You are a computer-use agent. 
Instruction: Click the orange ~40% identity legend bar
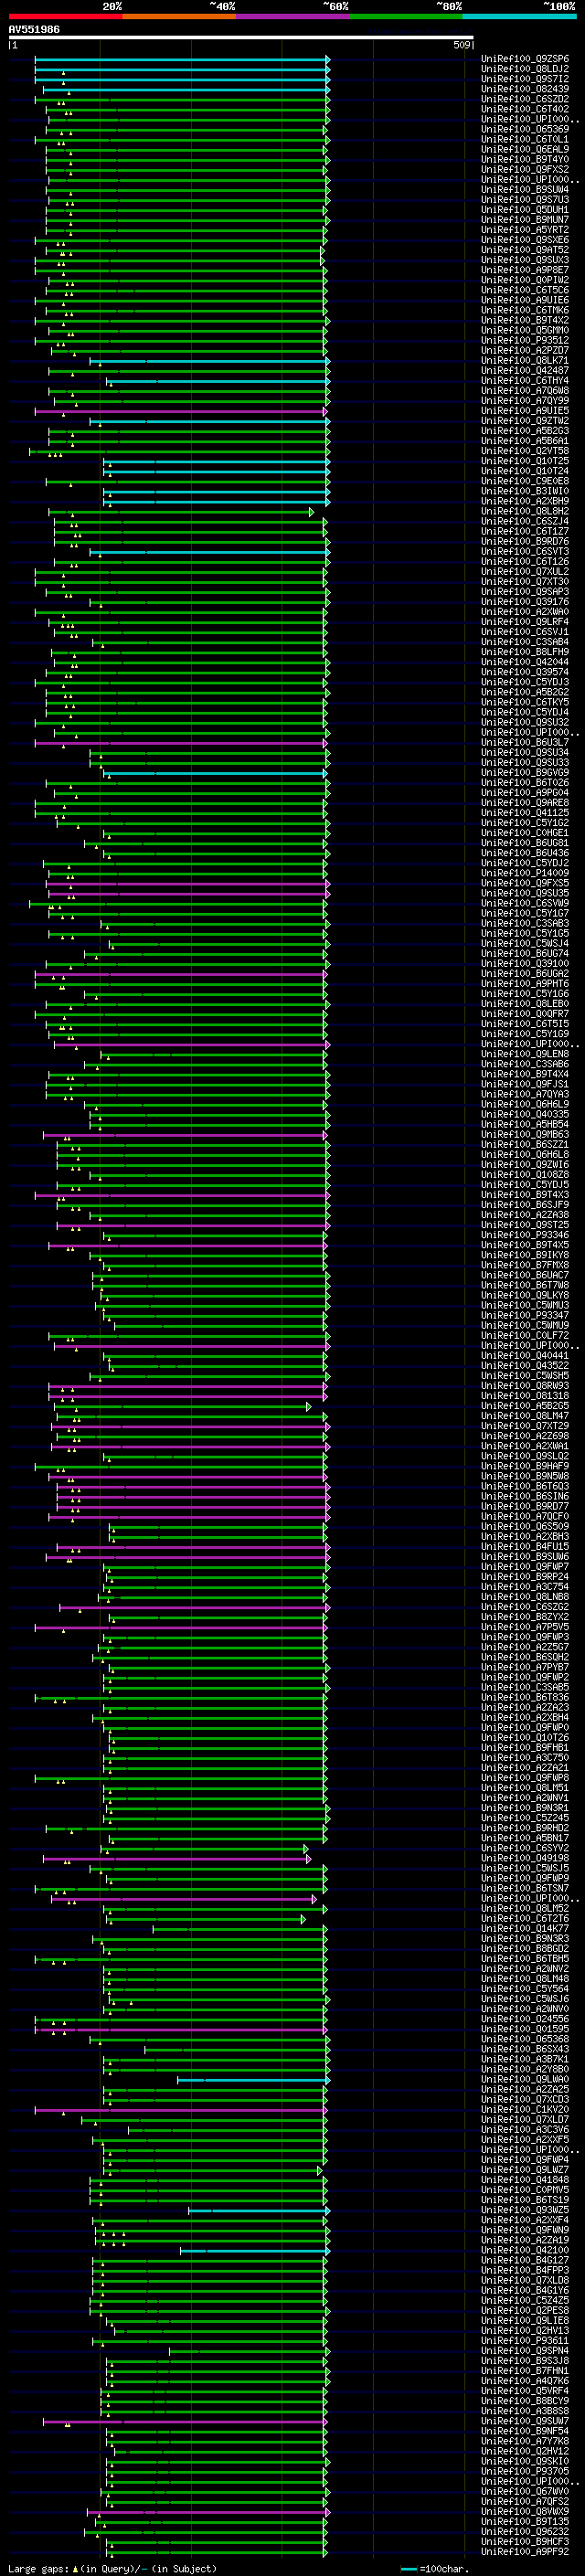click(x=179, y=16)
